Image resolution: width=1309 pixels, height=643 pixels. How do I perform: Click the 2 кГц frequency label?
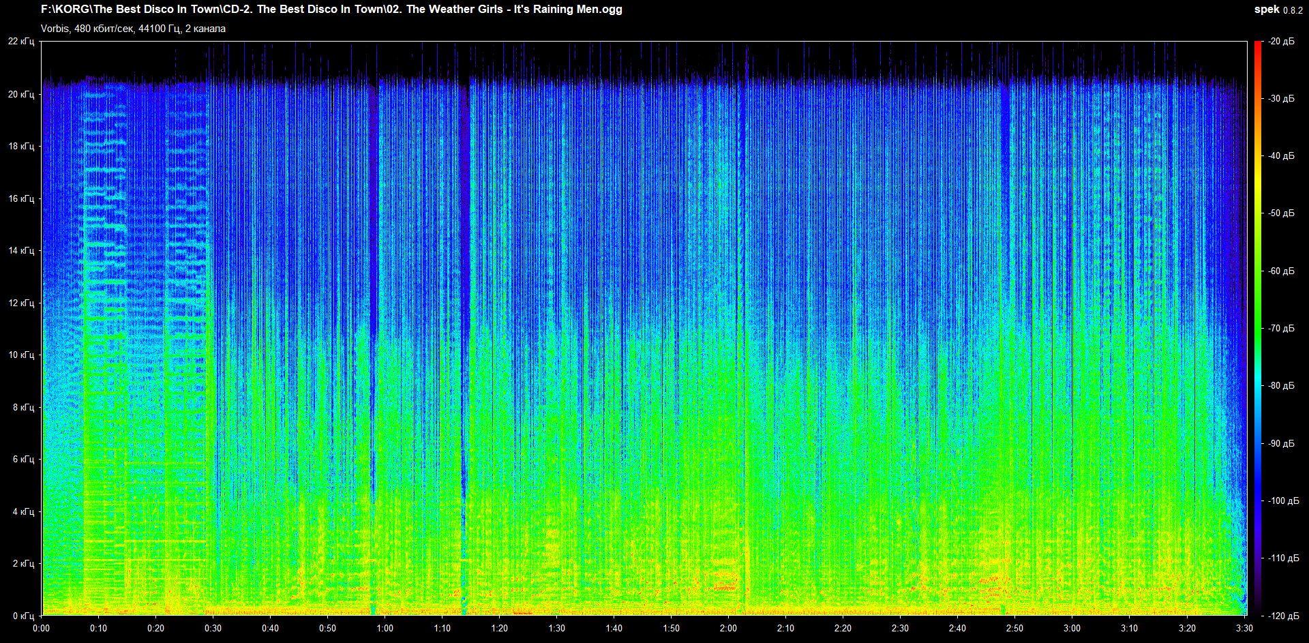pyautogui.click(x=23, y=563)
